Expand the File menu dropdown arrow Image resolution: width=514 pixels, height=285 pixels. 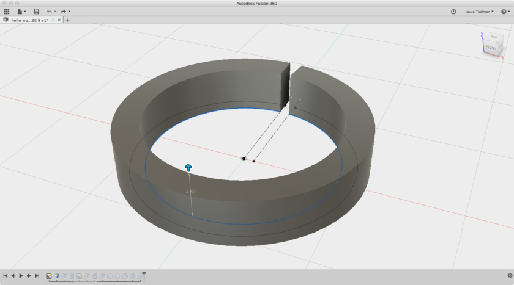[25, 12]
